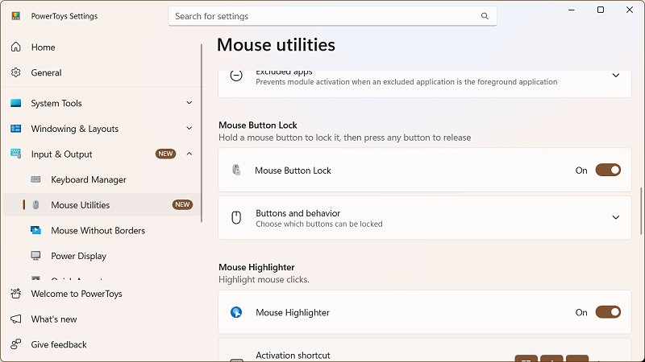Click 'Highlight mouse clicks.' description text

click(264, 279)
